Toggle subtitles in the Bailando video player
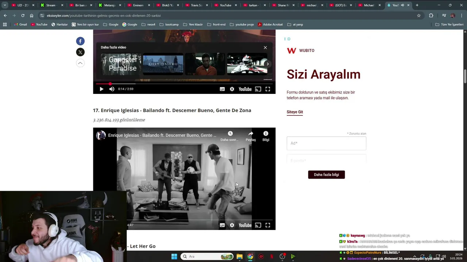The height and width of the screenshot is (262, 467). click(x=222, y=225)
